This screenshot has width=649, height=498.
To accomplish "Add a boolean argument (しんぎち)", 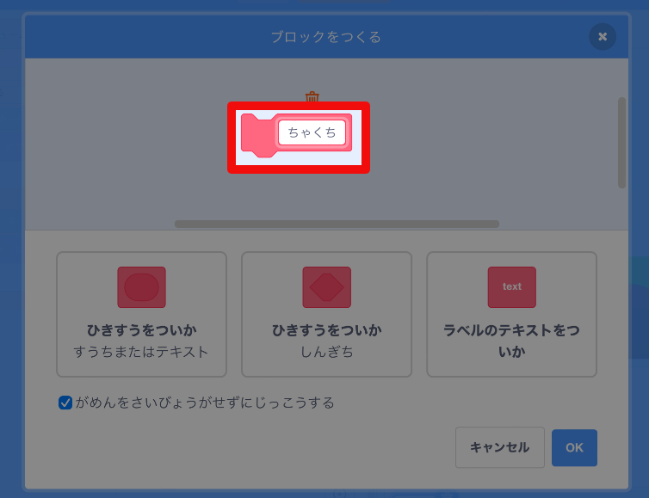I will 326,314.
